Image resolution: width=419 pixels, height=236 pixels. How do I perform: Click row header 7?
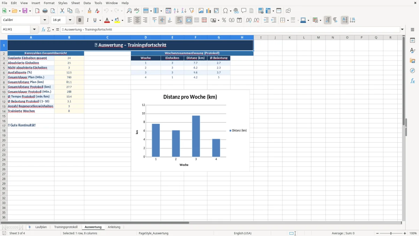tap(4, 77)
